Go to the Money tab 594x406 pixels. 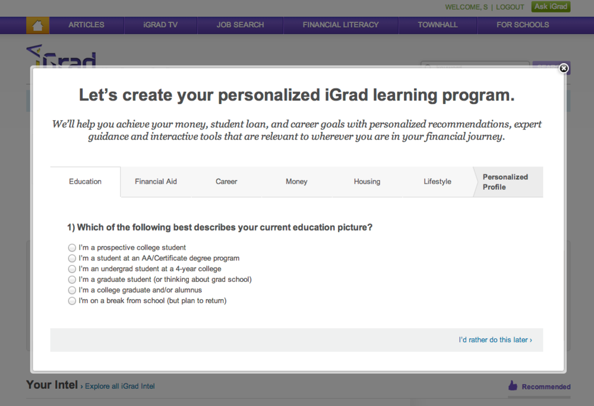point(296,181)
